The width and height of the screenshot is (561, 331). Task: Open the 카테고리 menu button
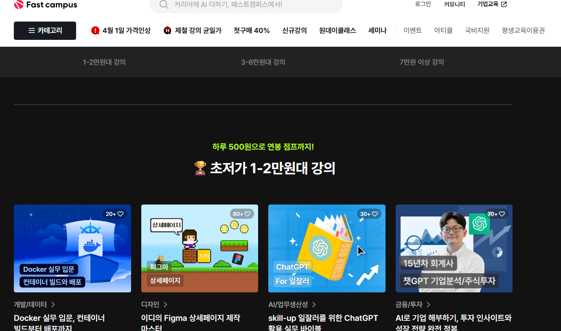point(45,30)
